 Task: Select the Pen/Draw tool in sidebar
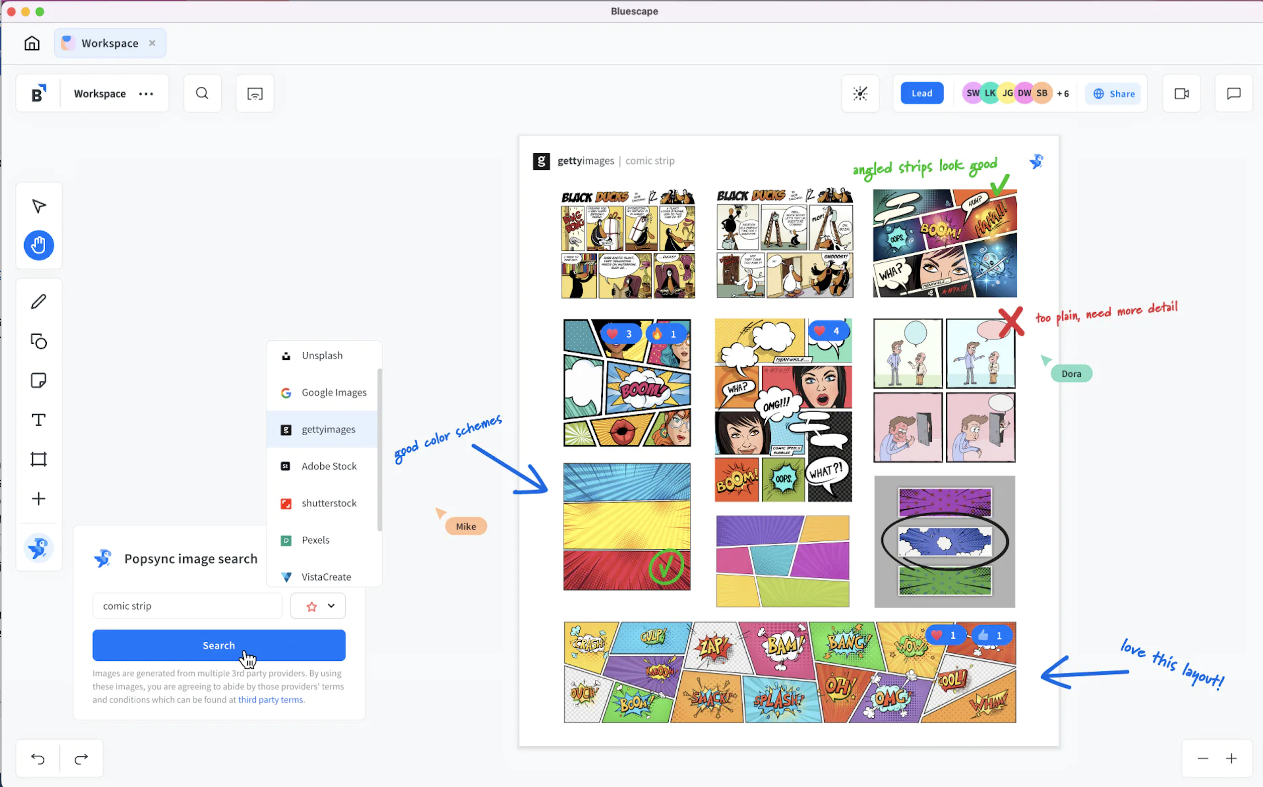click(x=39, y=301)
